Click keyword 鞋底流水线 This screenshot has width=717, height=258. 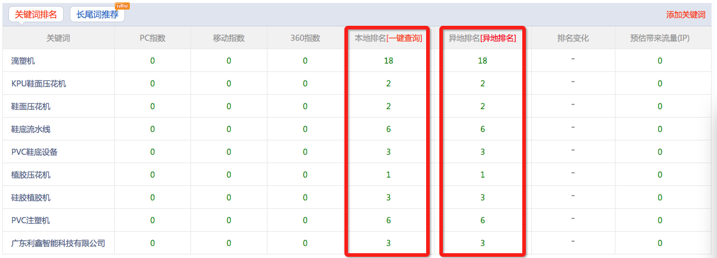click(31, 129)
